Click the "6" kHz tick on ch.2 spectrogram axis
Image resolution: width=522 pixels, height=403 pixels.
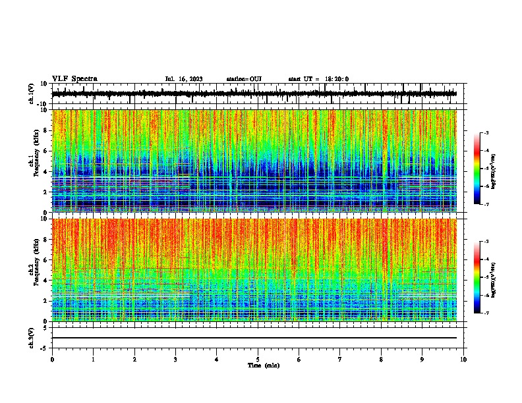point(46,260)
